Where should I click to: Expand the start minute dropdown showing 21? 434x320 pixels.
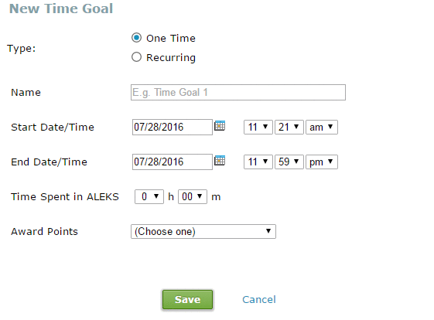tap(289, 128)
